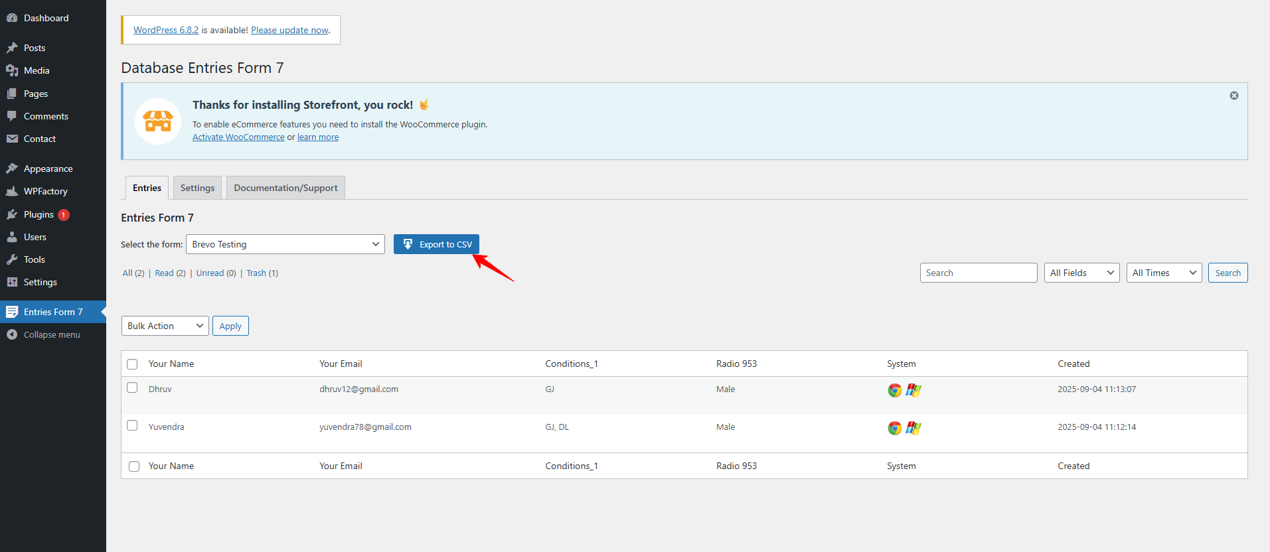Click the Tools wrench icon
Viewport: 1270px width, 552px height.
(x=12, y=259)
